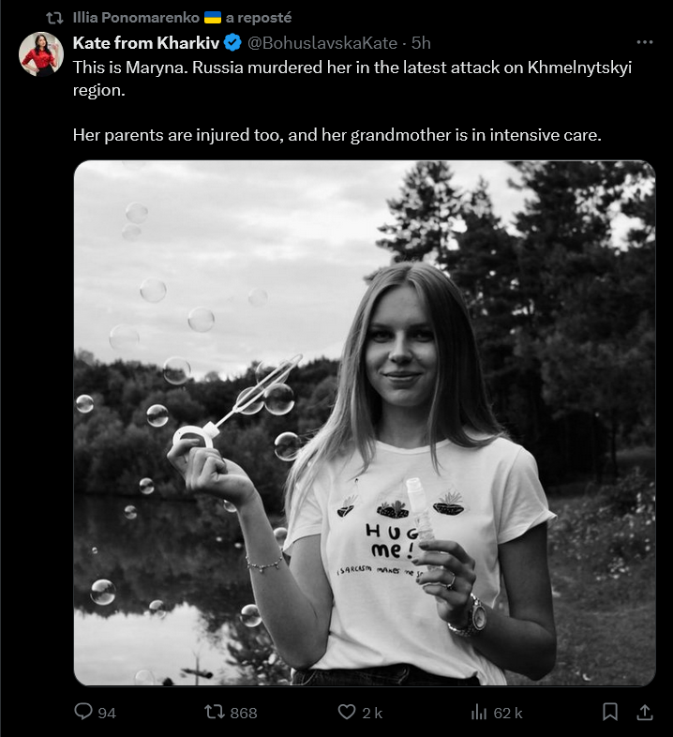Open the tweet's "5h" timestamp link
Image resolution: width=673 pixels, height=737 pixels.
coord(421,42)
